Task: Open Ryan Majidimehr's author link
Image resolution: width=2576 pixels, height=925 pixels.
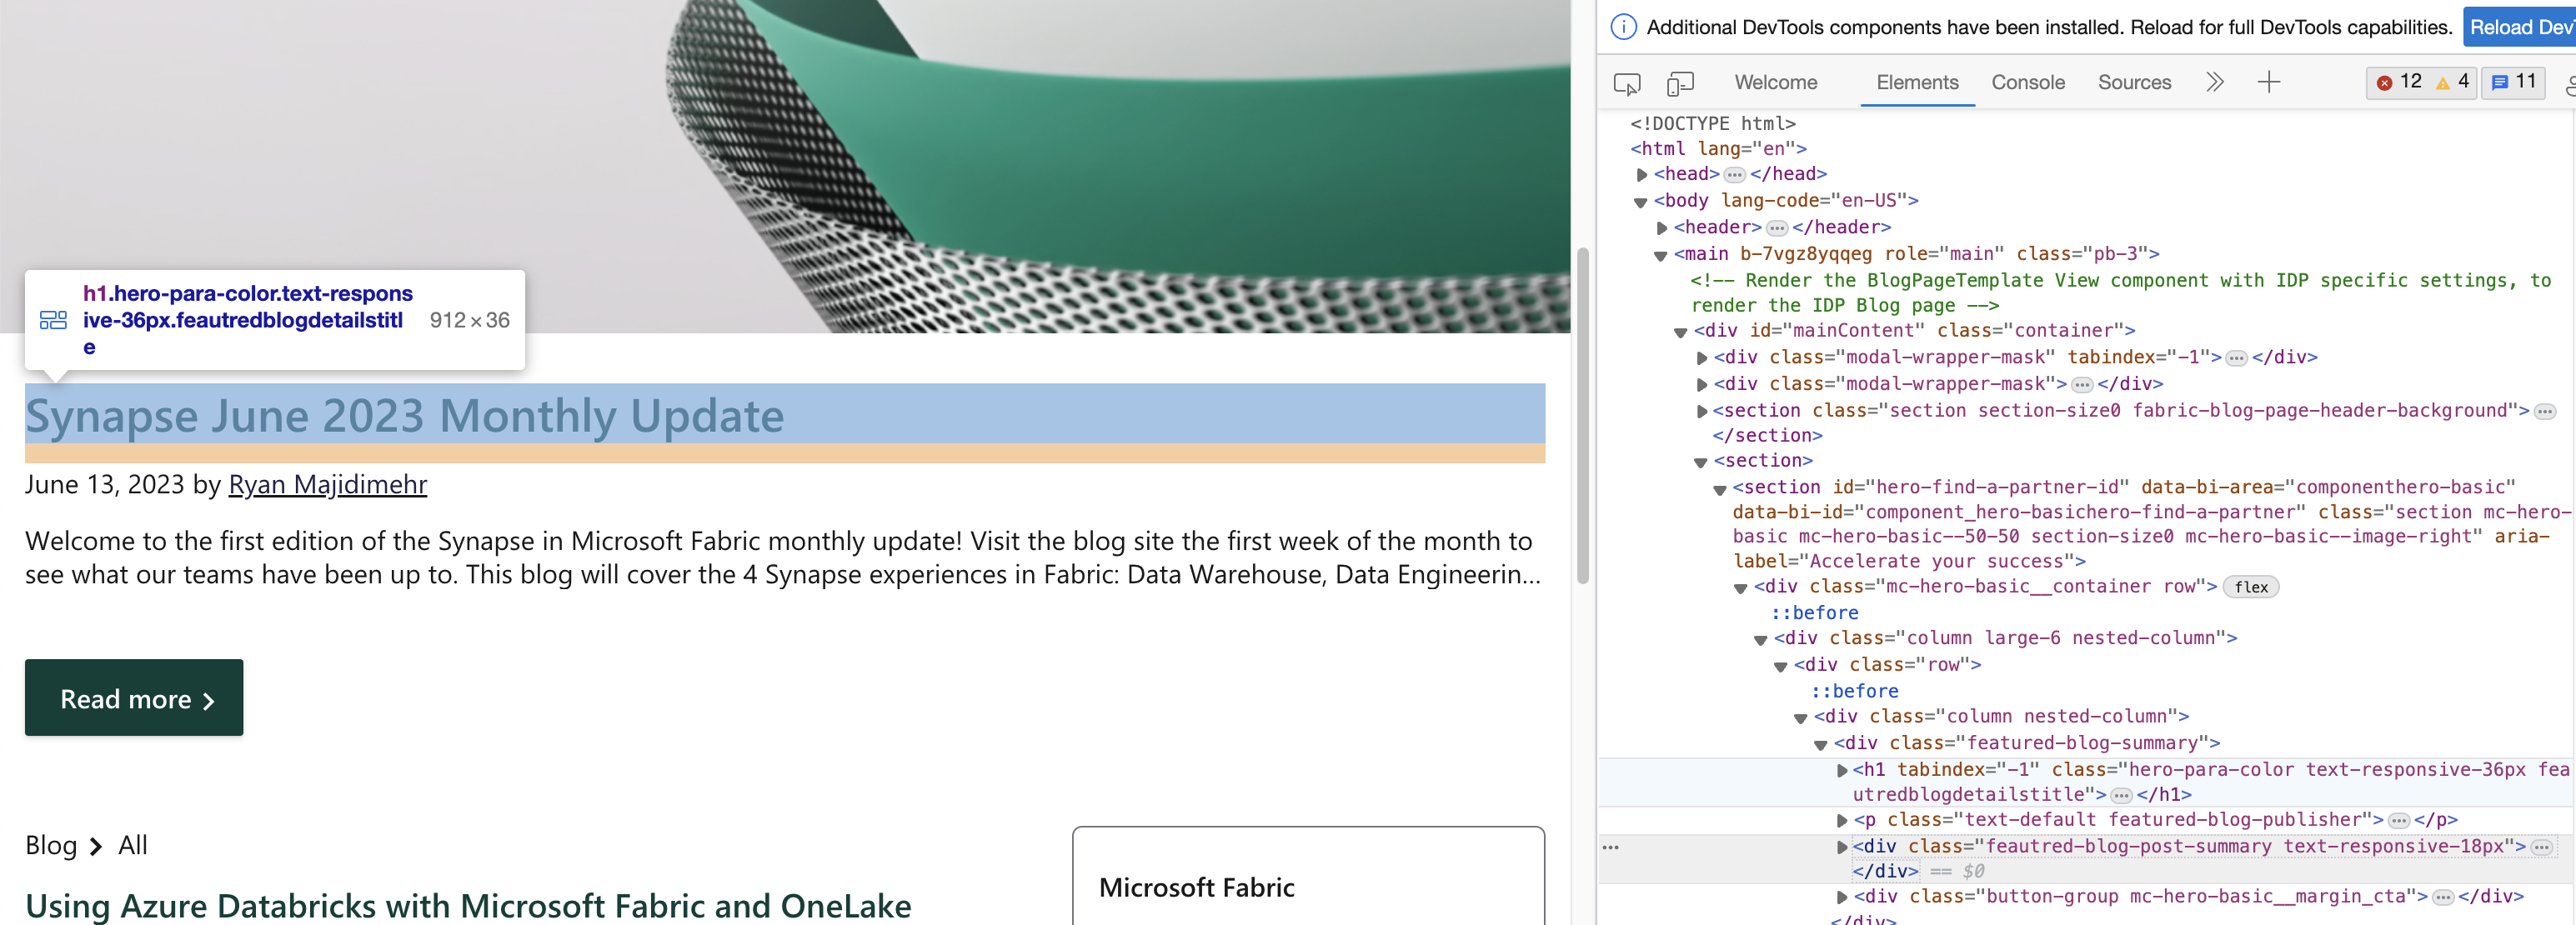Action: pos(328,485)
